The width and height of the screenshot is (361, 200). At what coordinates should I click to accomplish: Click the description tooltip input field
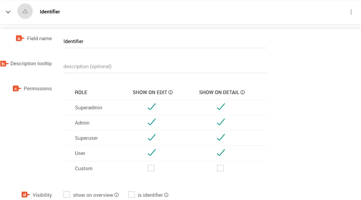[x=165, y=67]
